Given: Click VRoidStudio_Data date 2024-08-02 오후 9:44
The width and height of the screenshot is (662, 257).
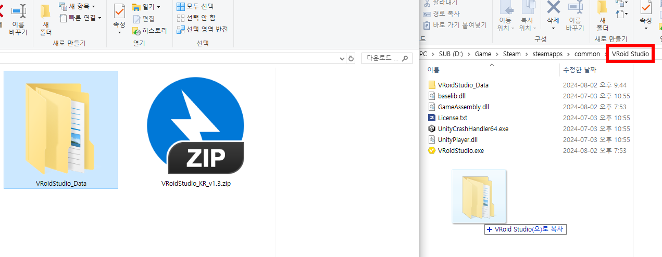Looking at the screenshot, I should tap(594, 85).
